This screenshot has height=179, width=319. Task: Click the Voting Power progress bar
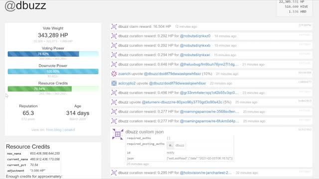point(53,54)
